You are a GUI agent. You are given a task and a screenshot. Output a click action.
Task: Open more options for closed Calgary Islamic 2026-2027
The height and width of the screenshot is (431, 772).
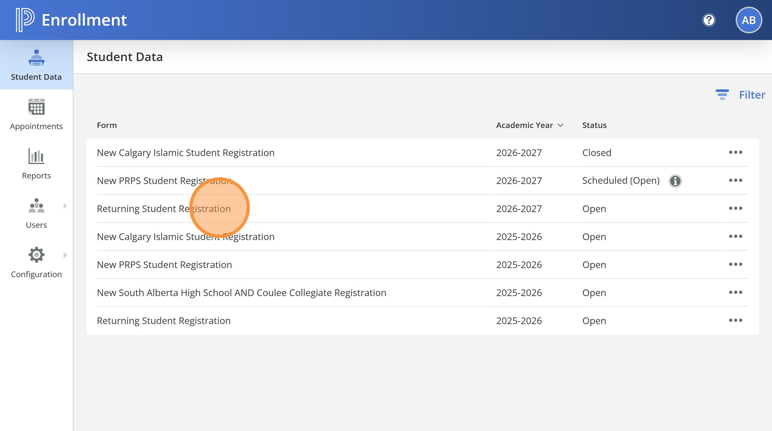[x=735, y=153]
